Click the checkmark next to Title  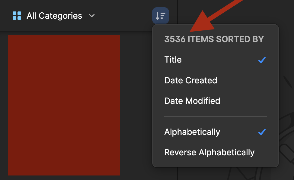pyautogui.click(x=262, y=60)
